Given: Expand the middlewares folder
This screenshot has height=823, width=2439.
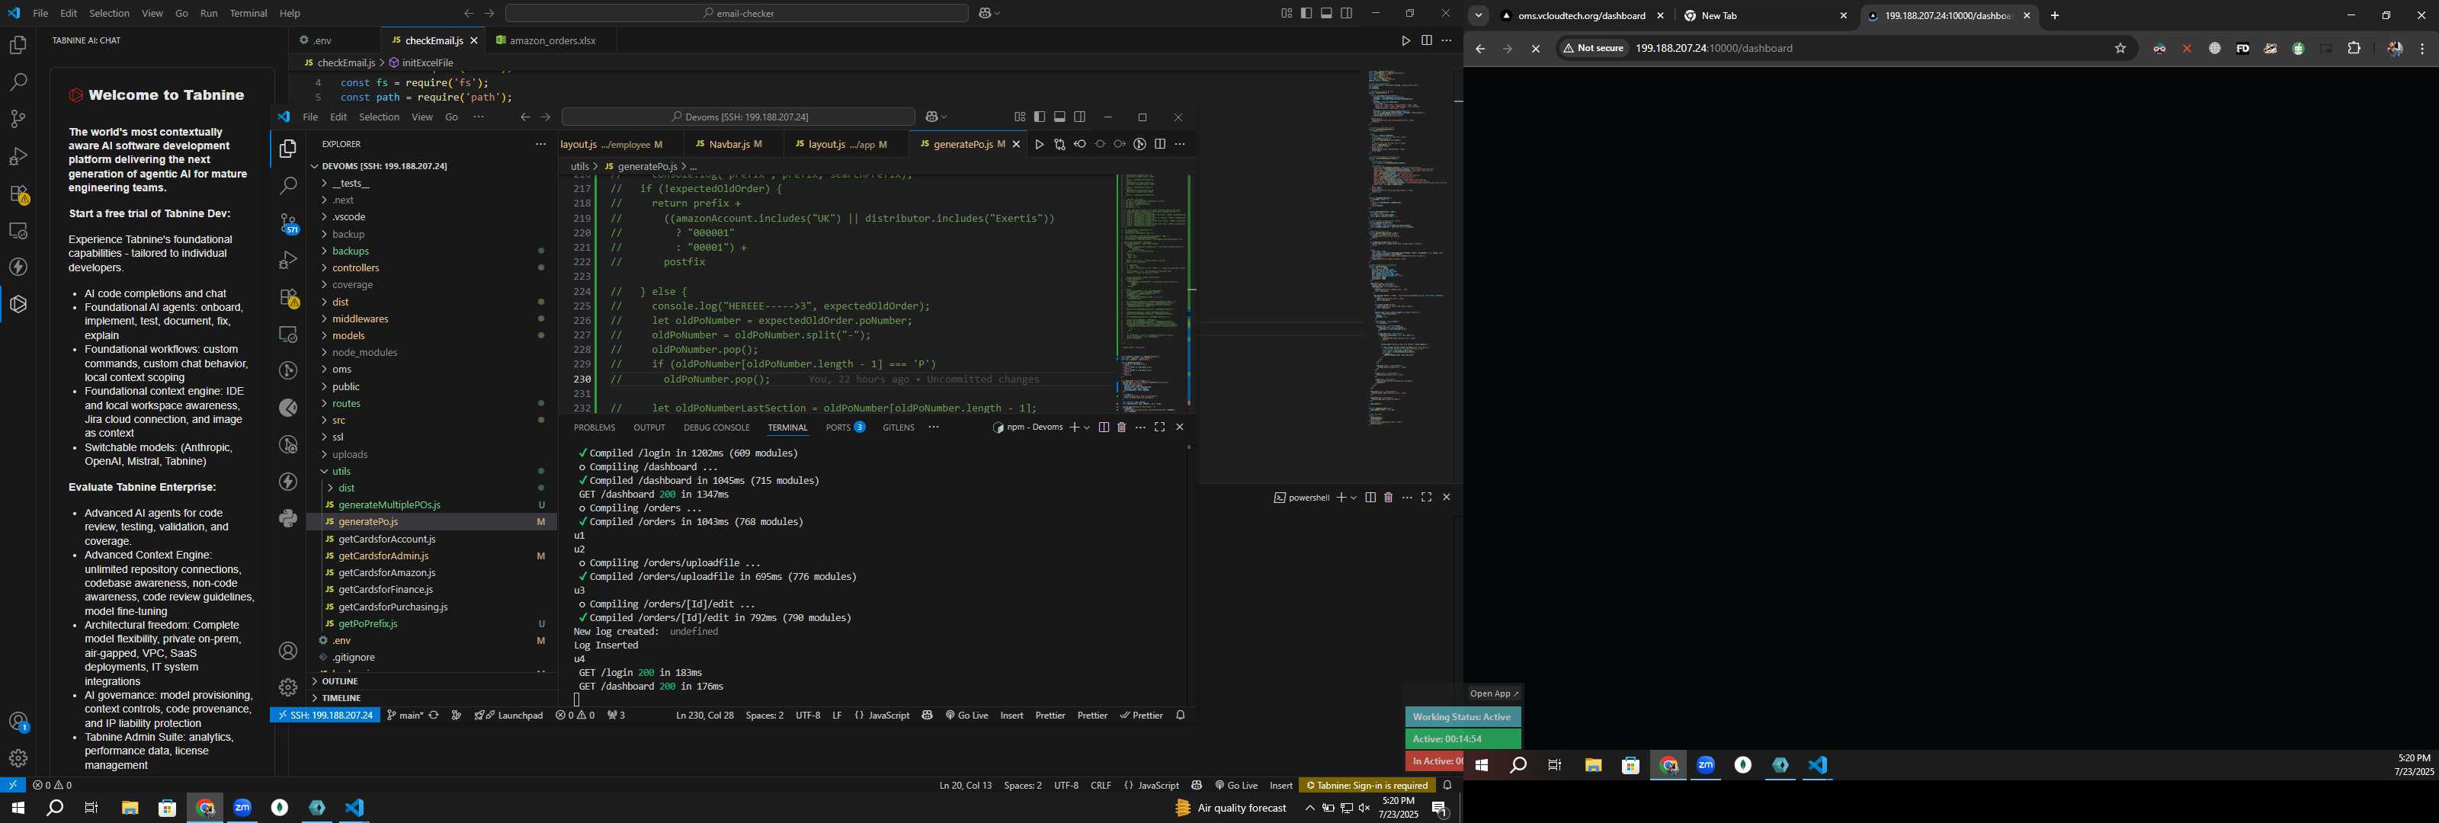Looking at the screenshot, I should coord(431,319).
